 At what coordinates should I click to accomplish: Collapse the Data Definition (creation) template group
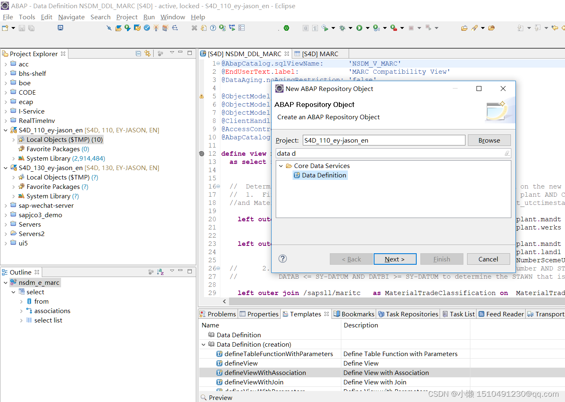(204, 345)
